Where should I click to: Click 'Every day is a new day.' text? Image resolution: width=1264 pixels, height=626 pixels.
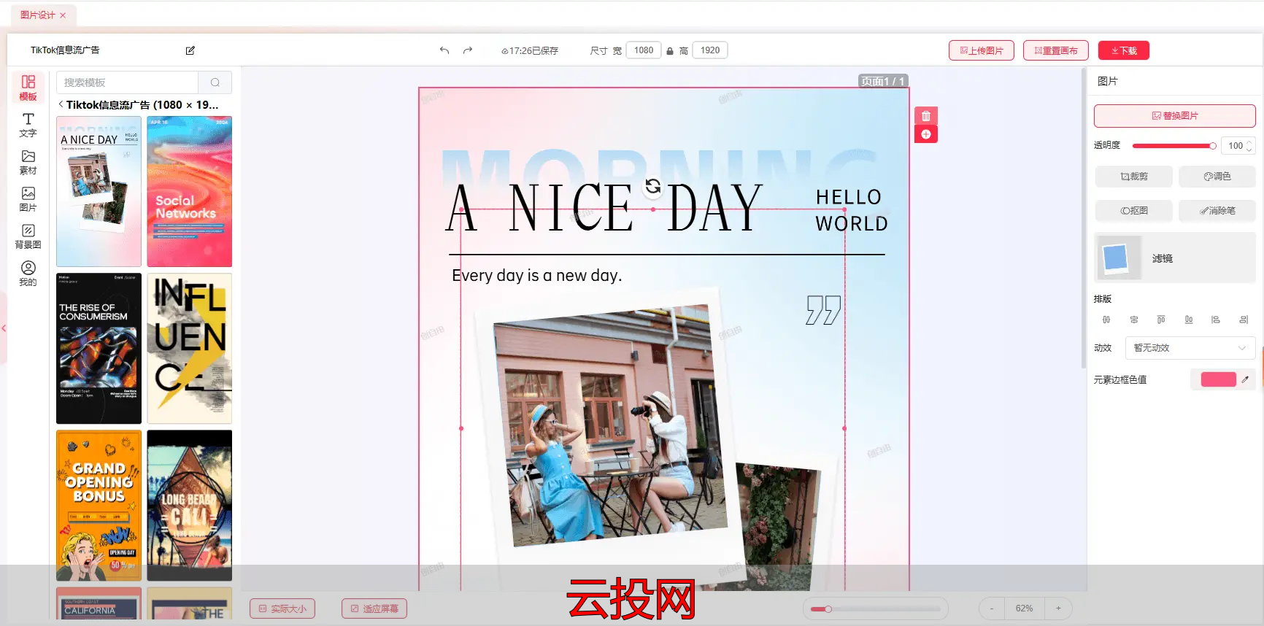[x=537, y=275]
